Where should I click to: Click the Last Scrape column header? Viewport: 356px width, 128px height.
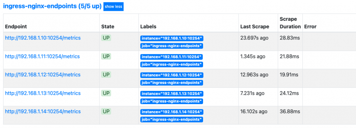tap(255, 26)
